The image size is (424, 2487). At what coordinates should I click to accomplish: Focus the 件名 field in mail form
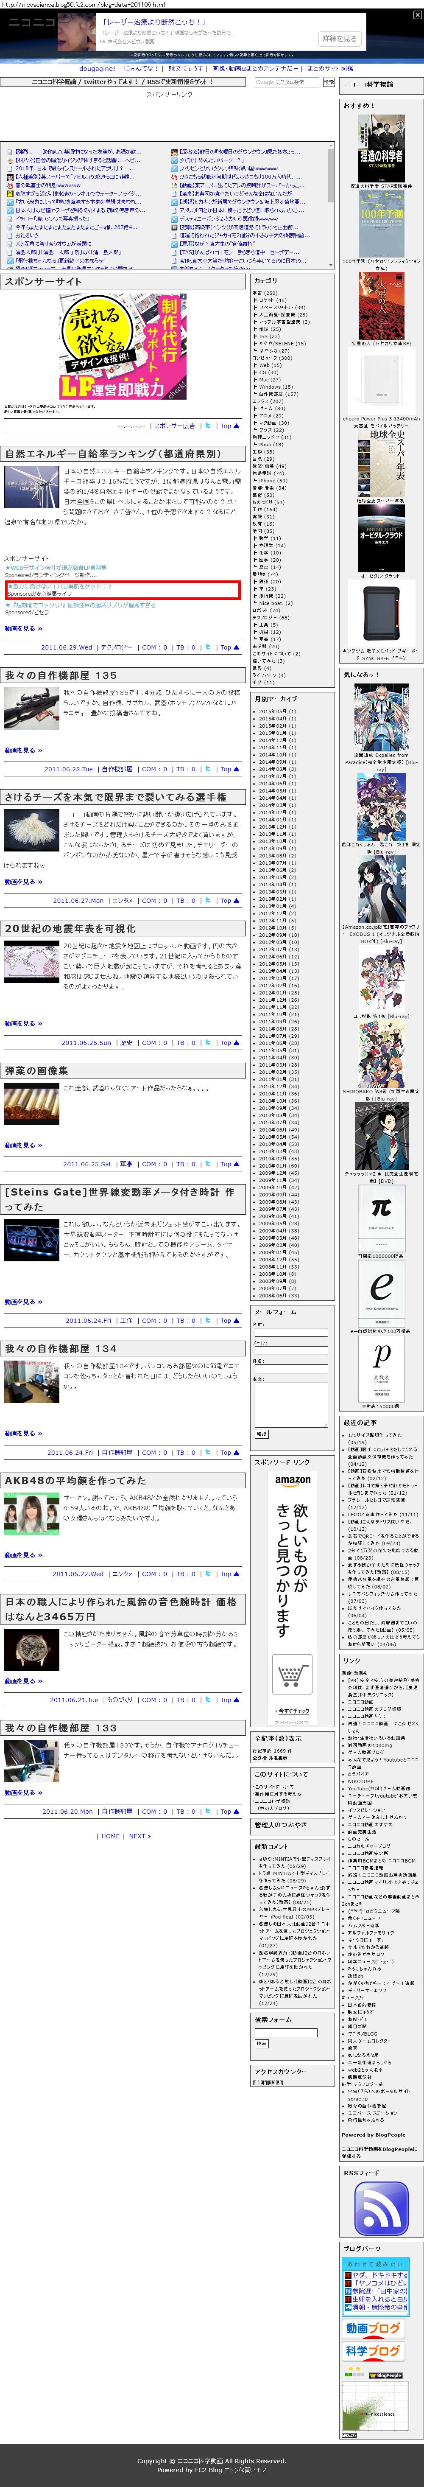(x=291, y=1369)
